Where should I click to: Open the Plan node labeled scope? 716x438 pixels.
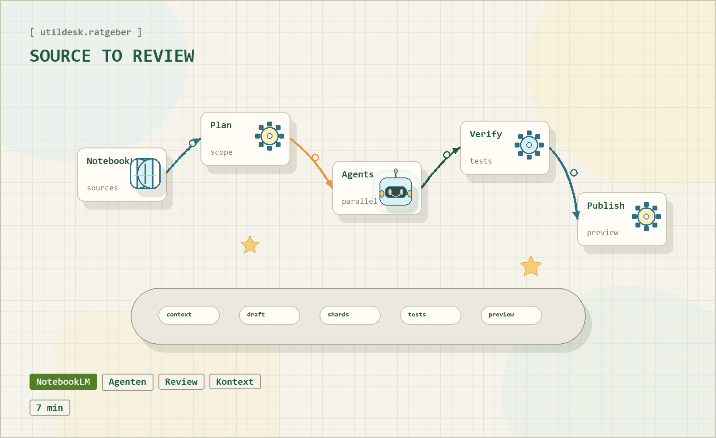[x=228, y=139]
